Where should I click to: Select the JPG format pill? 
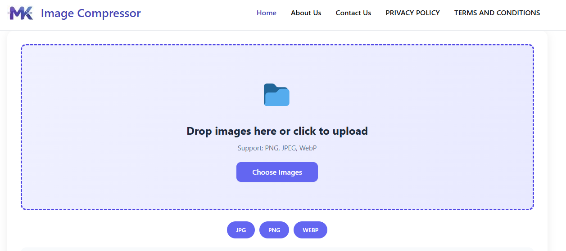point(241,230)
